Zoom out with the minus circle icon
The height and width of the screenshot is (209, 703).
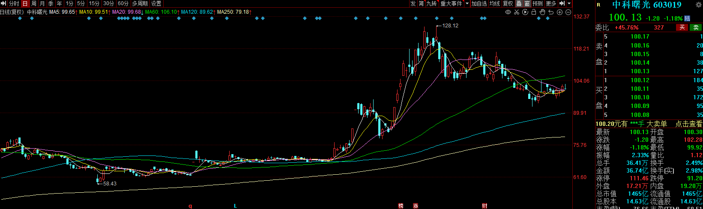pos(568,12)
